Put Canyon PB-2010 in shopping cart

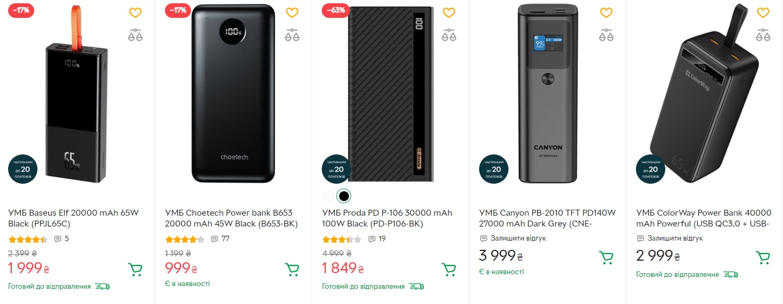pos(606,257)
